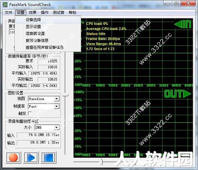Toggle the 触发 checkbox
This screenshot has height=170, width=198.
click(30, 113)
